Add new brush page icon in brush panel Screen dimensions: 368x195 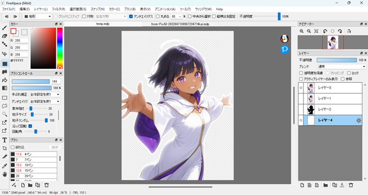pos(23,185)
